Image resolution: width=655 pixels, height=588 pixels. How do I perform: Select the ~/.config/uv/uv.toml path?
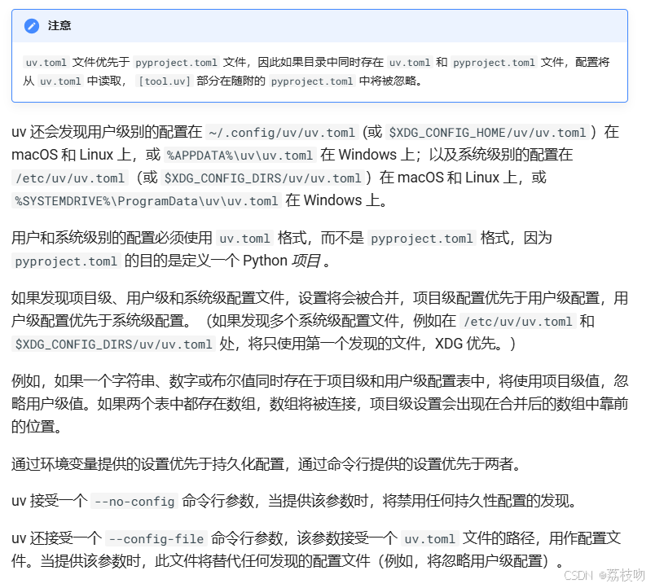[x=282, y=133]
